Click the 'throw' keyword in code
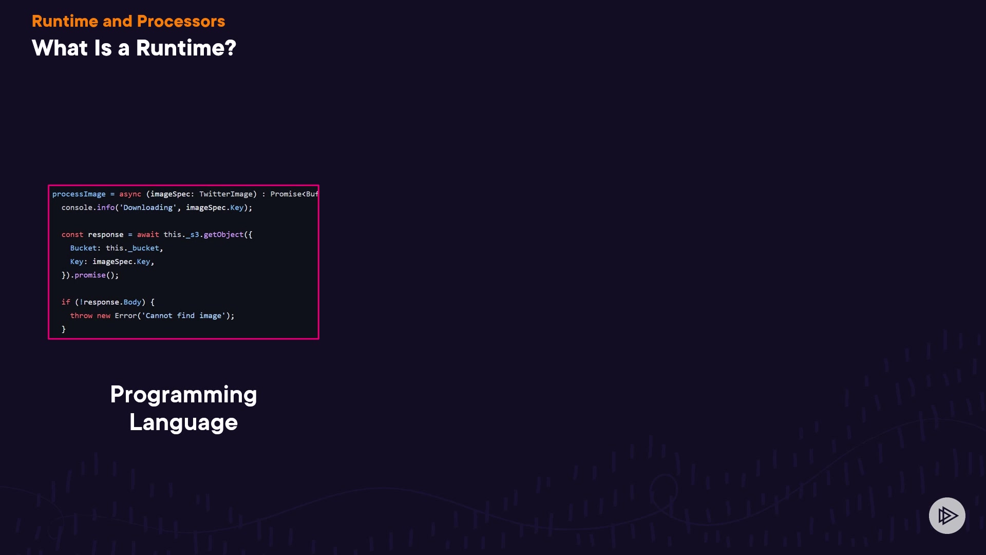986x555 pixels. tap(81, 316)
